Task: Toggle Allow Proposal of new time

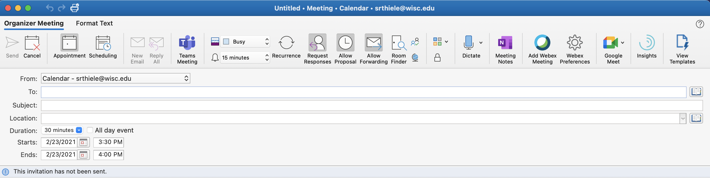Action: pyautogui.click(x=345, y=43)
